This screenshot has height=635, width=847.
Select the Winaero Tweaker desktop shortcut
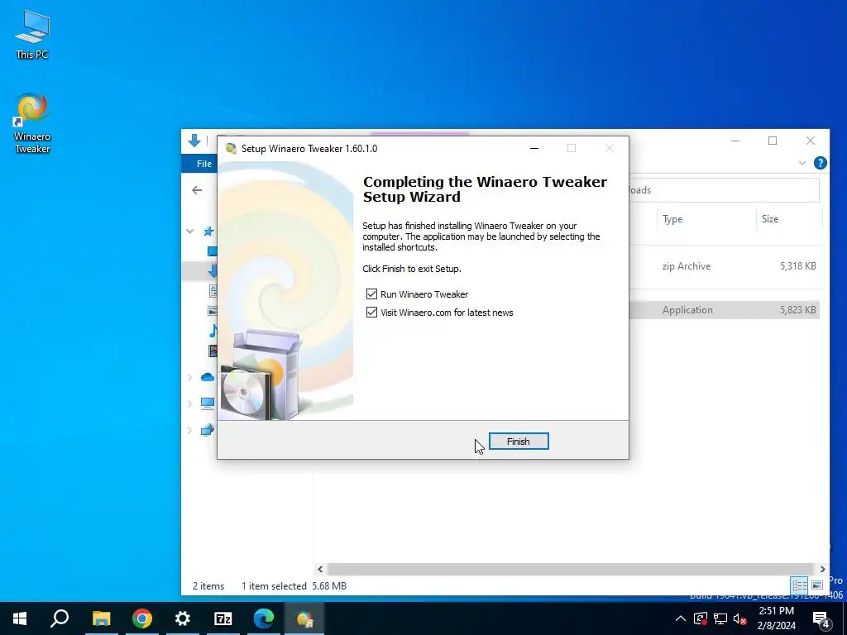tap(32, 123)
